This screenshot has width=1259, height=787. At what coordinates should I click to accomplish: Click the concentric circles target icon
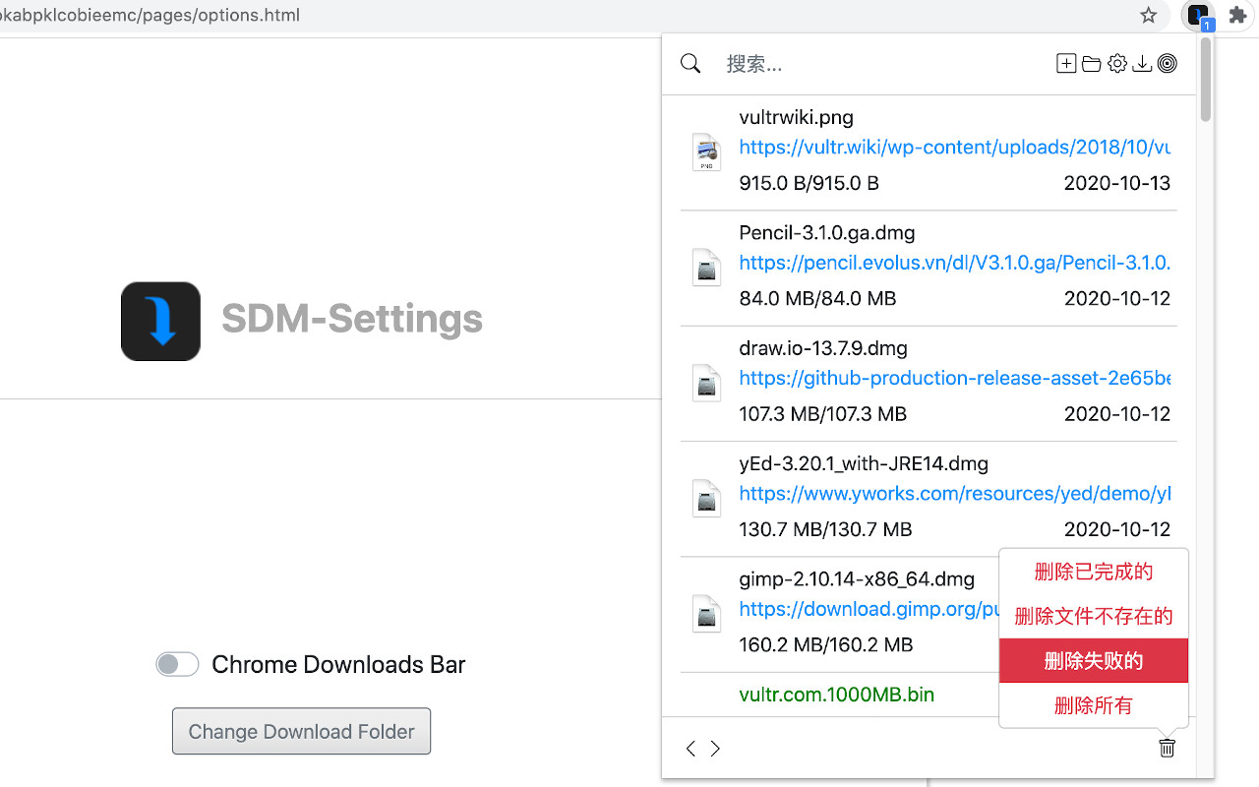1167,64
